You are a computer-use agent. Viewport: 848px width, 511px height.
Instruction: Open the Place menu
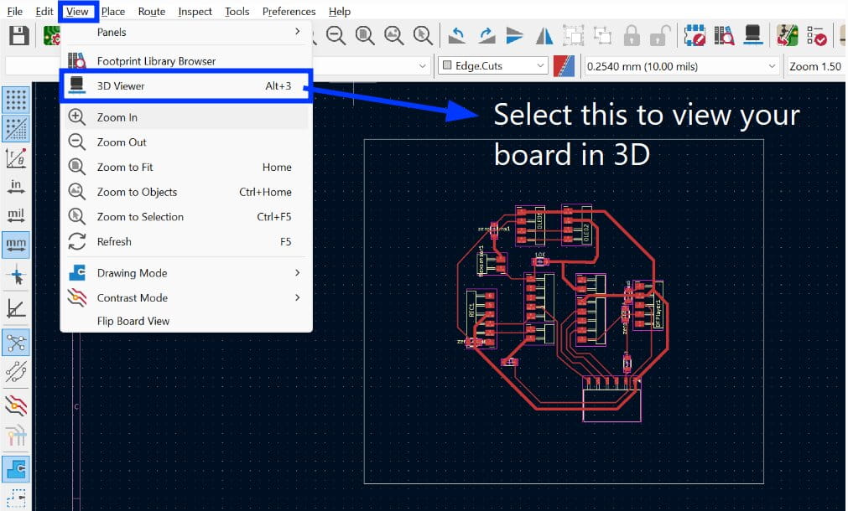(113, 12)
